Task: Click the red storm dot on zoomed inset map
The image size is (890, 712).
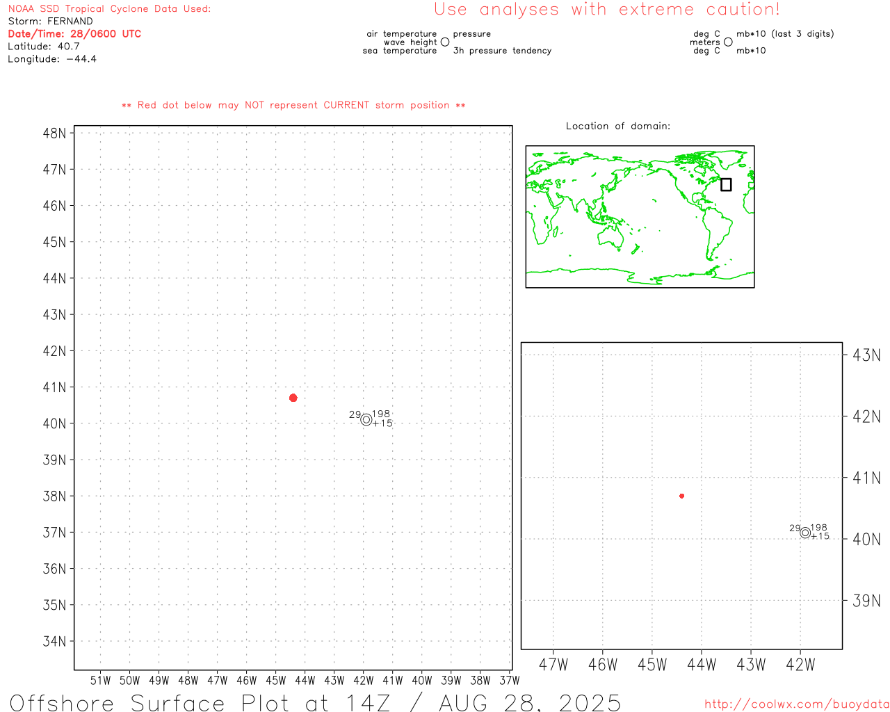Action: (682, 496)
